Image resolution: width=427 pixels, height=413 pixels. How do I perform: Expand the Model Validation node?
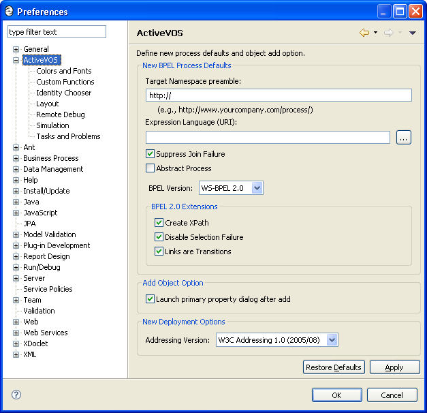(16, 234)
